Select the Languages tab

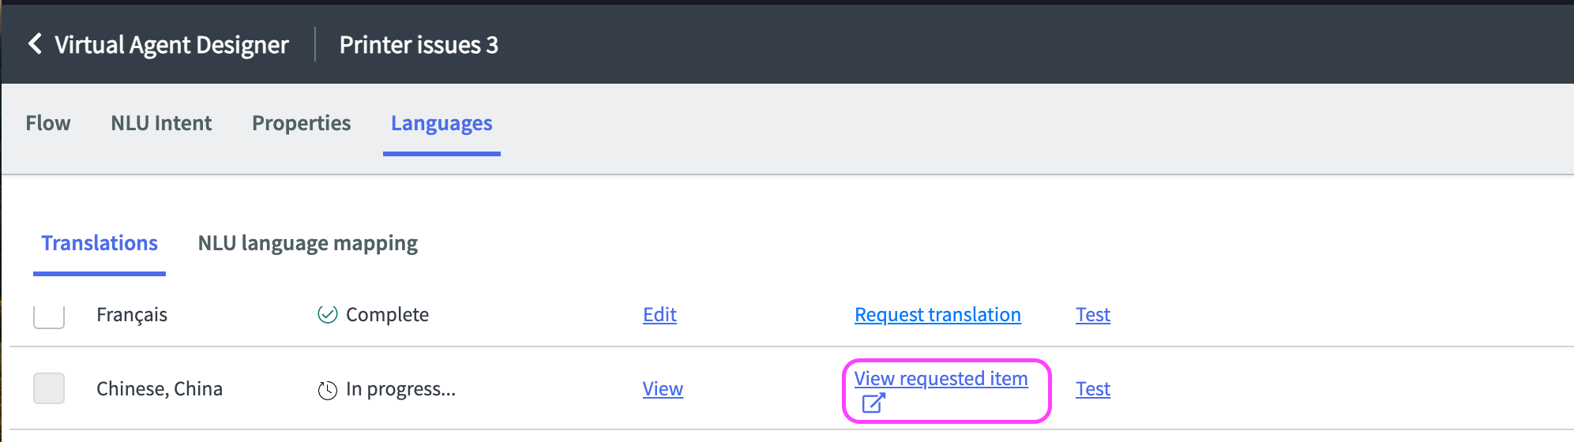click(x=441, y=123)
